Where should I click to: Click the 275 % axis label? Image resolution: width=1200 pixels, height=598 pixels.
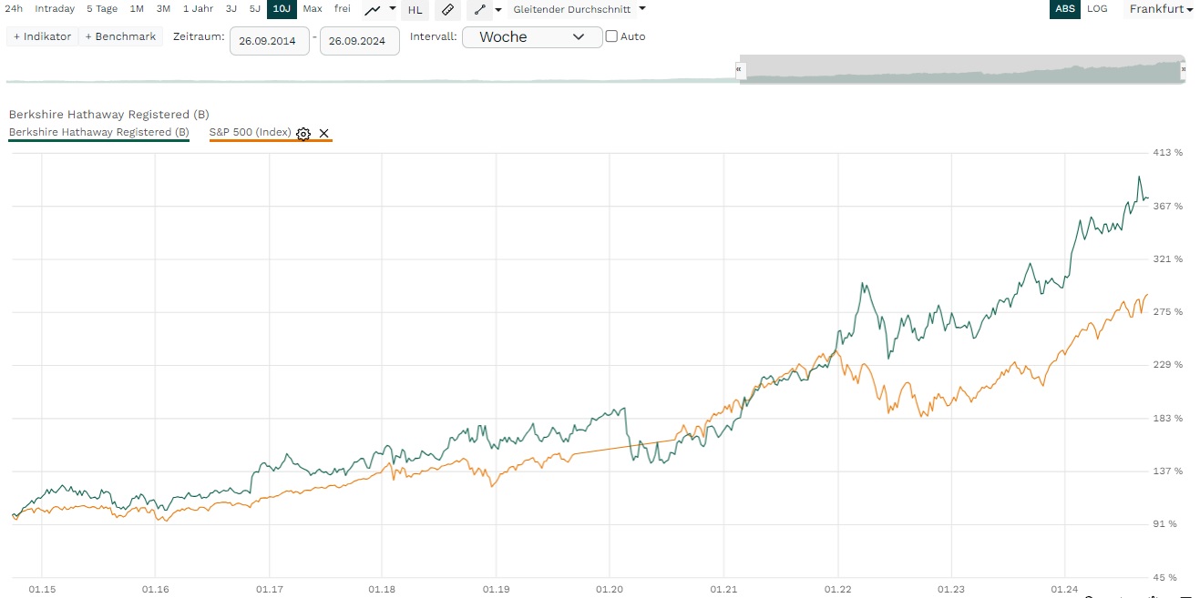[x=1168, y=312]
